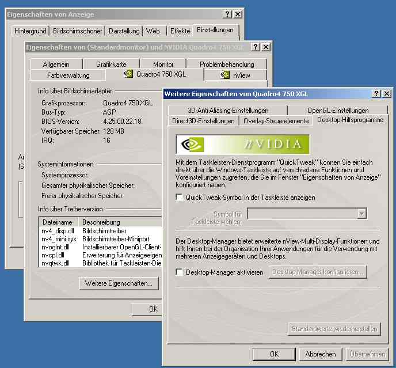Click Standardwerte wiederherstellen button
The height and width of the screenshot is (368, 396).
(x=334, y=329)
